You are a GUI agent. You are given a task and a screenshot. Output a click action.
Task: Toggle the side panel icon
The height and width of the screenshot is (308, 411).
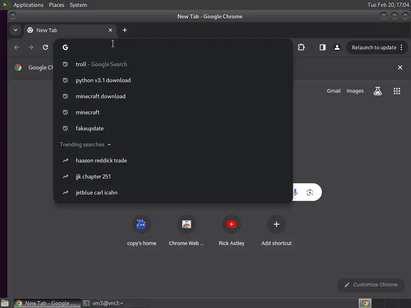click(x=322, y=47)
